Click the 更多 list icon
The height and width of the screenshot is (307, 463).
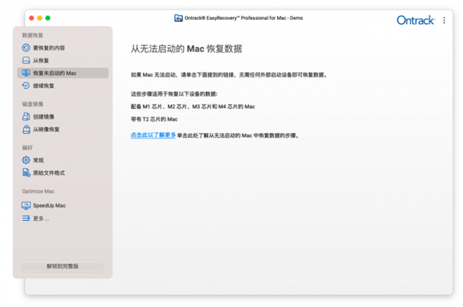[x=26, y=218]
